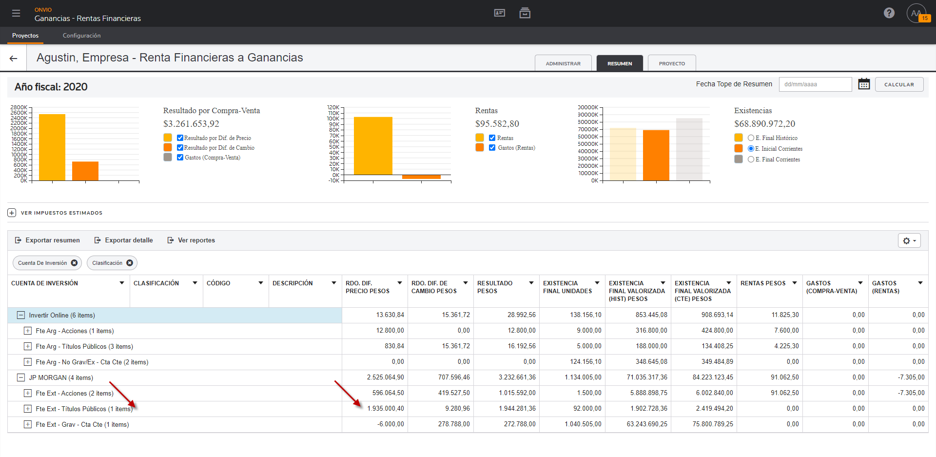Open the Administrar tab
This screenshot has height=457, width=936.
coord(563,63)
